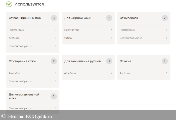176x120 pixels.
Task: Click the count badge 1 on Для чувствительной кожи
Action: [x=54, y=96]
